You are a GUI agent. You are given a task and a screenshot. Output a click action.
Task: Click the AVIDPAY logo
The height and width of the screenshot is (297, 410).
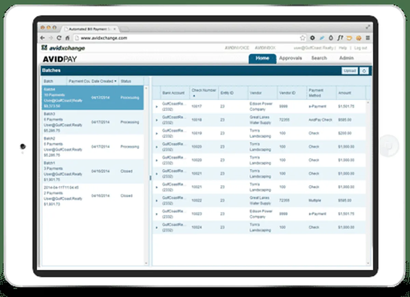tap(59, 59)
